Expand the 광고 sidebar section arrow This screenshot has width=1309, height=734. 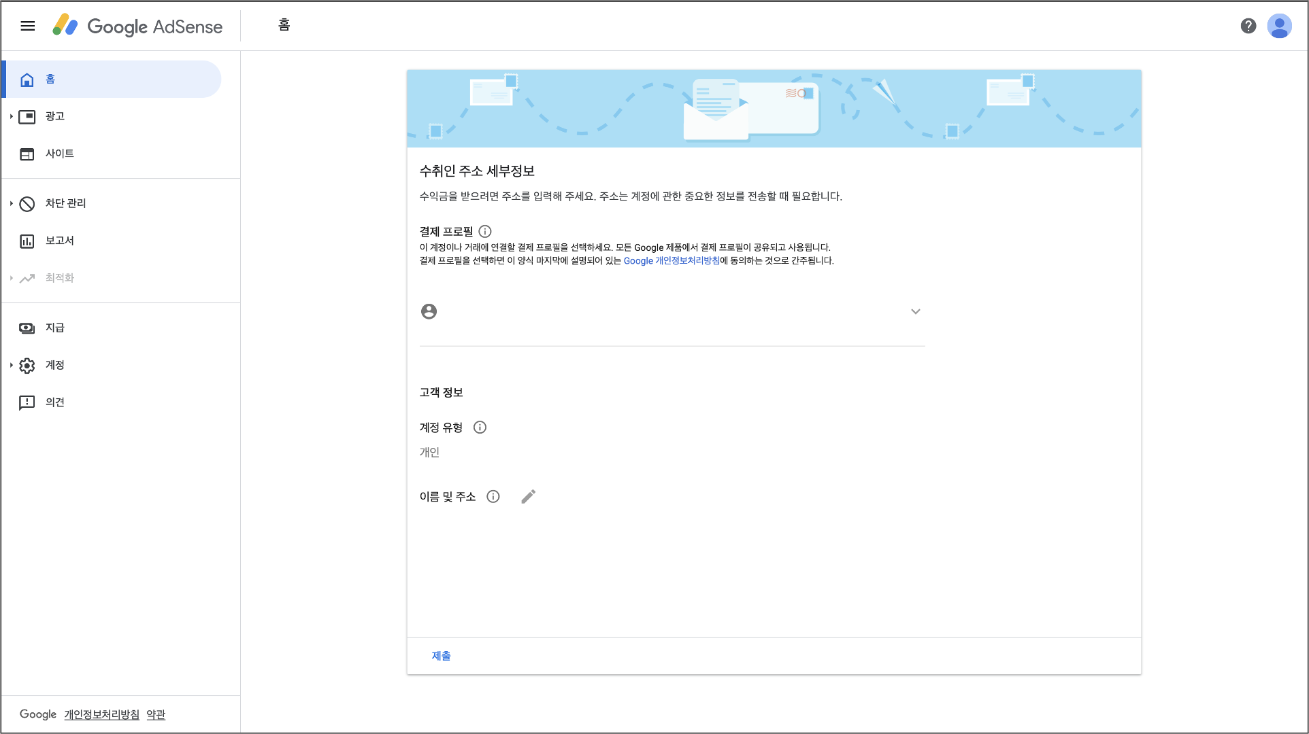click(x=12, y=116)
